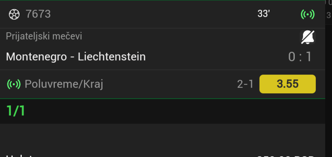Click the partially visible RSD stake amount

(x=285, y=156)
